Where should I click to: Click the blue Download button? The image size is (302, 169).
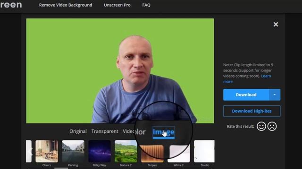point(246,95)
